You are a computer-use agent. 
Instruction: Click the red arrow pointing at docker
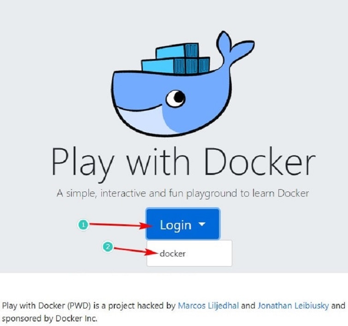[x=135, y=250]
